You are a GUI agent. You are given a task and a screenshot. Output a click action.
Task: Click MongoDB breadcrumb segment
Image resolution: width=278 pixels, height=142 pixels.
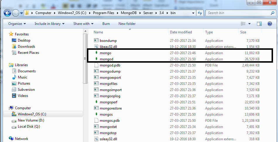point(129,13)
